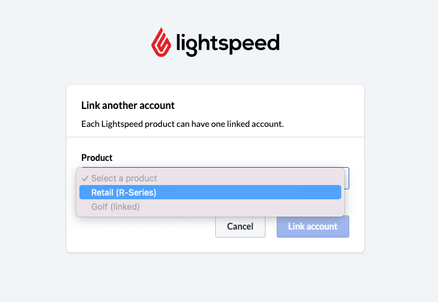438x302 pixels.
Task: Pick the Golf (linked) option
Action: click(x=210, y=207)
